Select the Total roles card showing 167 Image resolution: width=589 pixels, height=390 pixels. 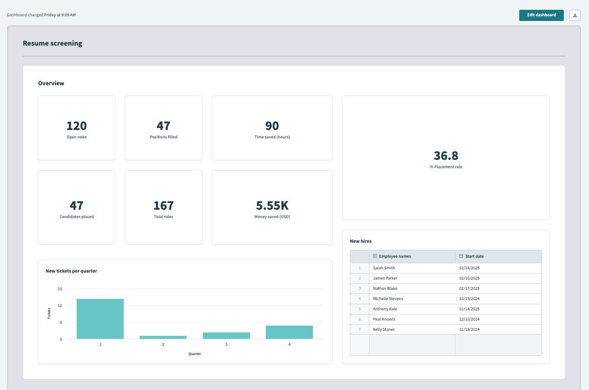pos(163,207)
